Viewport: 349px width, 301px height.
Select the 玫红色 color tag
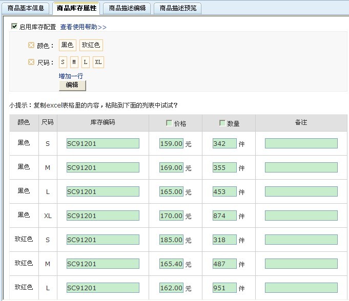(91, 46)
